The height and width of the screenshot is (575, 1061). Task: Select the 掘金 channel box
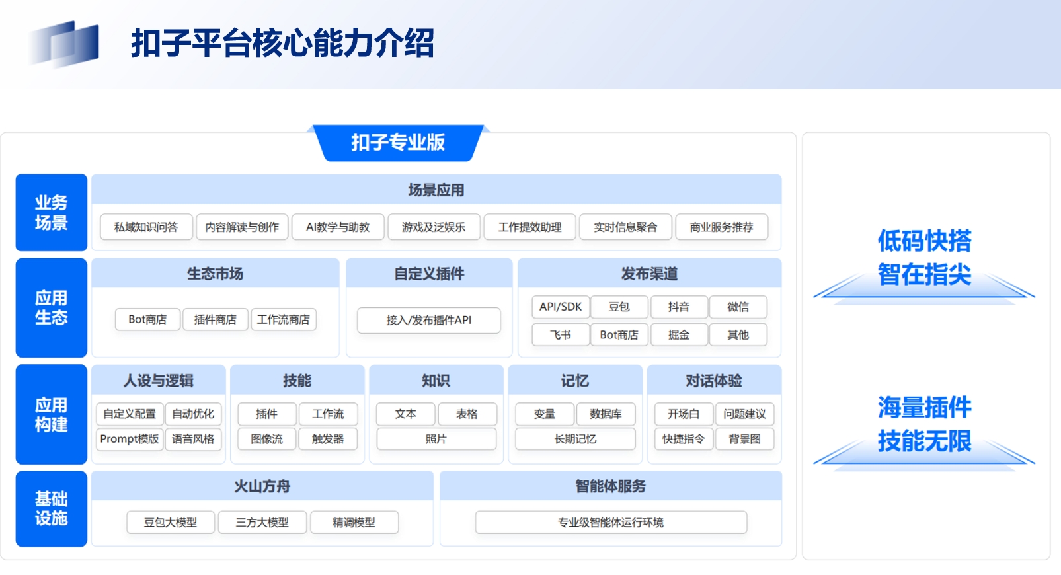(x=679, y=335)
